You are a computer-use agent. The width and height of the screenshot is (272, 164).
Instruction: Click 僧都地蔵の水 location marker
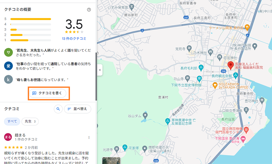(x=145, y=149)
